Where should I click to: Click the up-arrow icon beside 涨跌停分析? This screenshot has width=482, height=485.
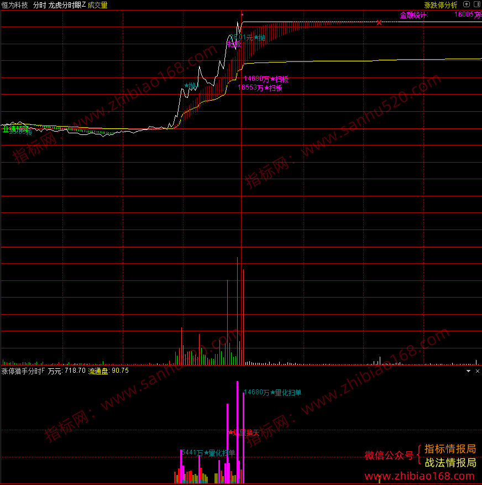tap(467, 4)
